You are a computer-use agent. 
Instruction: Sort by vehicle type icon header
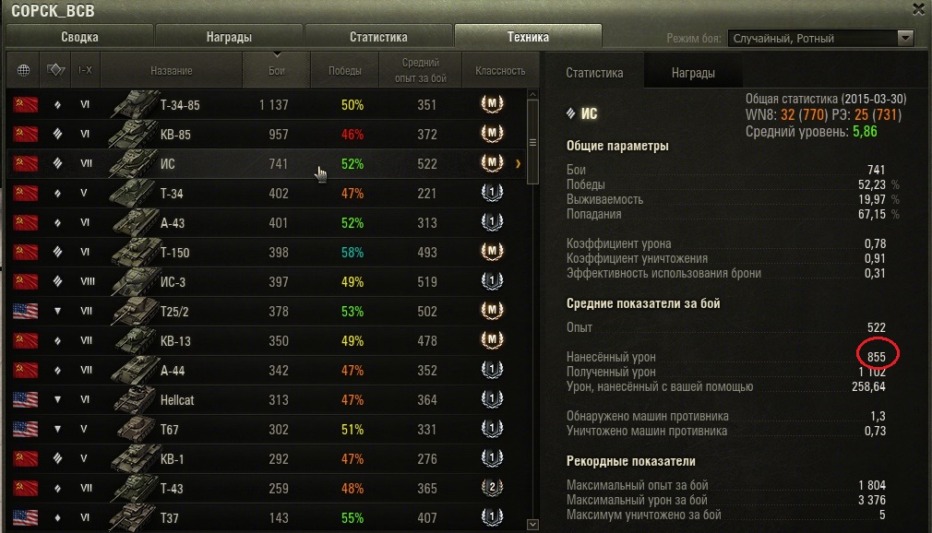56,70
